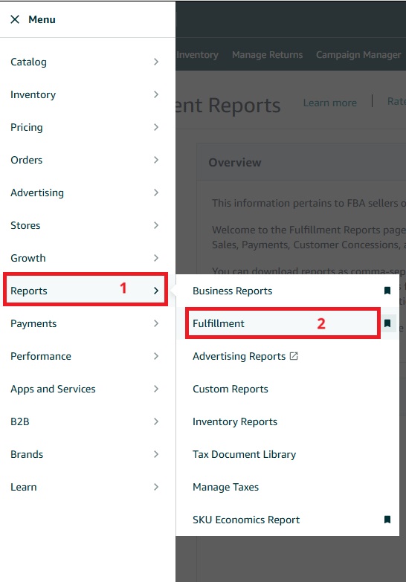Expand the Inventory chevron
The width and height of the screenshot is (406, 582).
156,94
